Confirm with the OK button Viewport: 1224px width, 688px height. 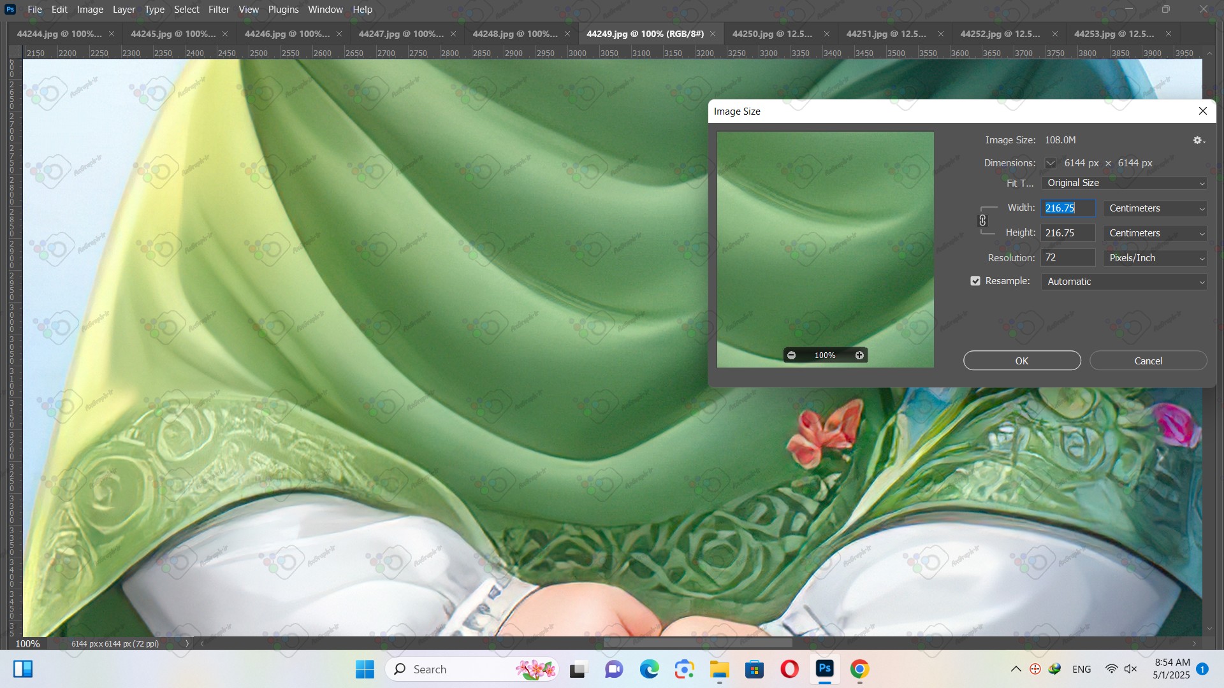1022,361
